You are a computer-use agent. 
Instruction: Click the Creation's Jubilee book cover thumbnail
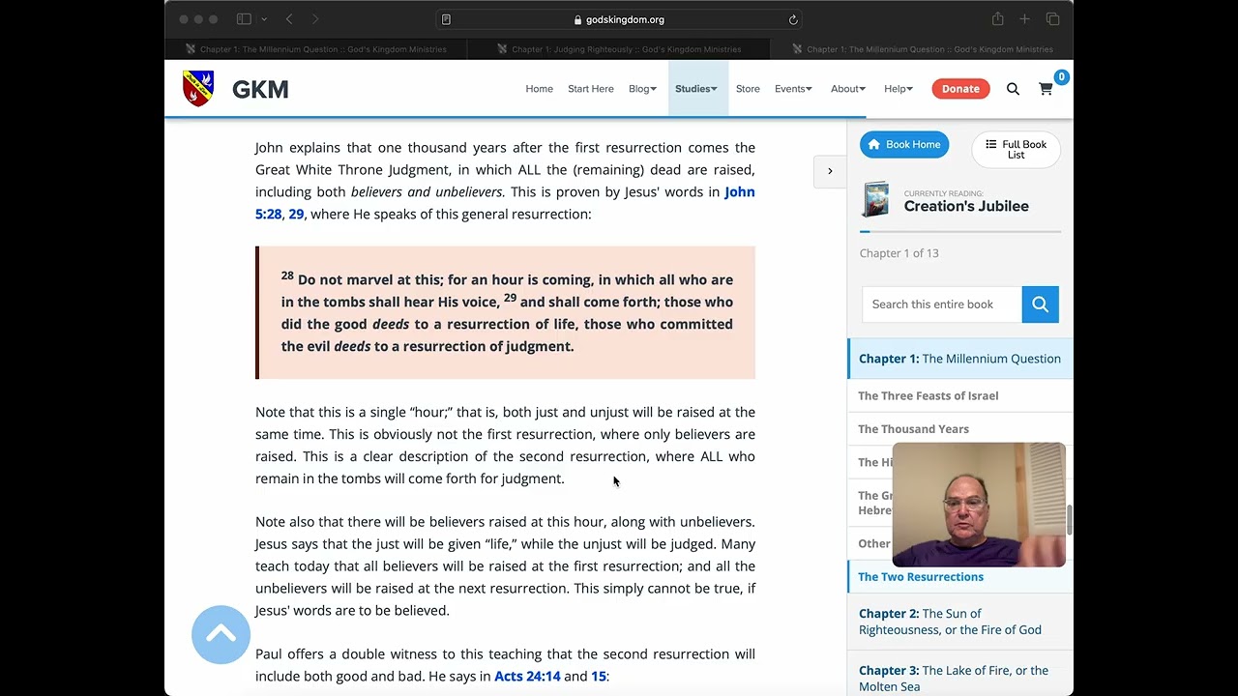(876, 200)
